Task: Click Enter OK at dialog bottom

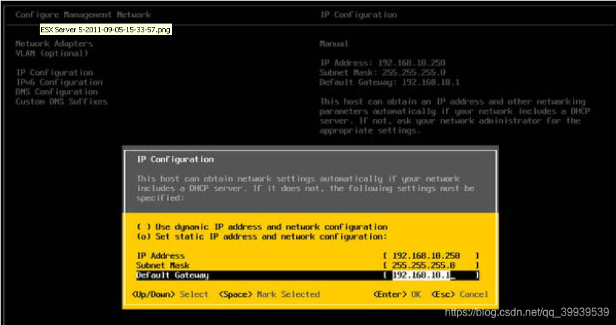Action: 397,294
